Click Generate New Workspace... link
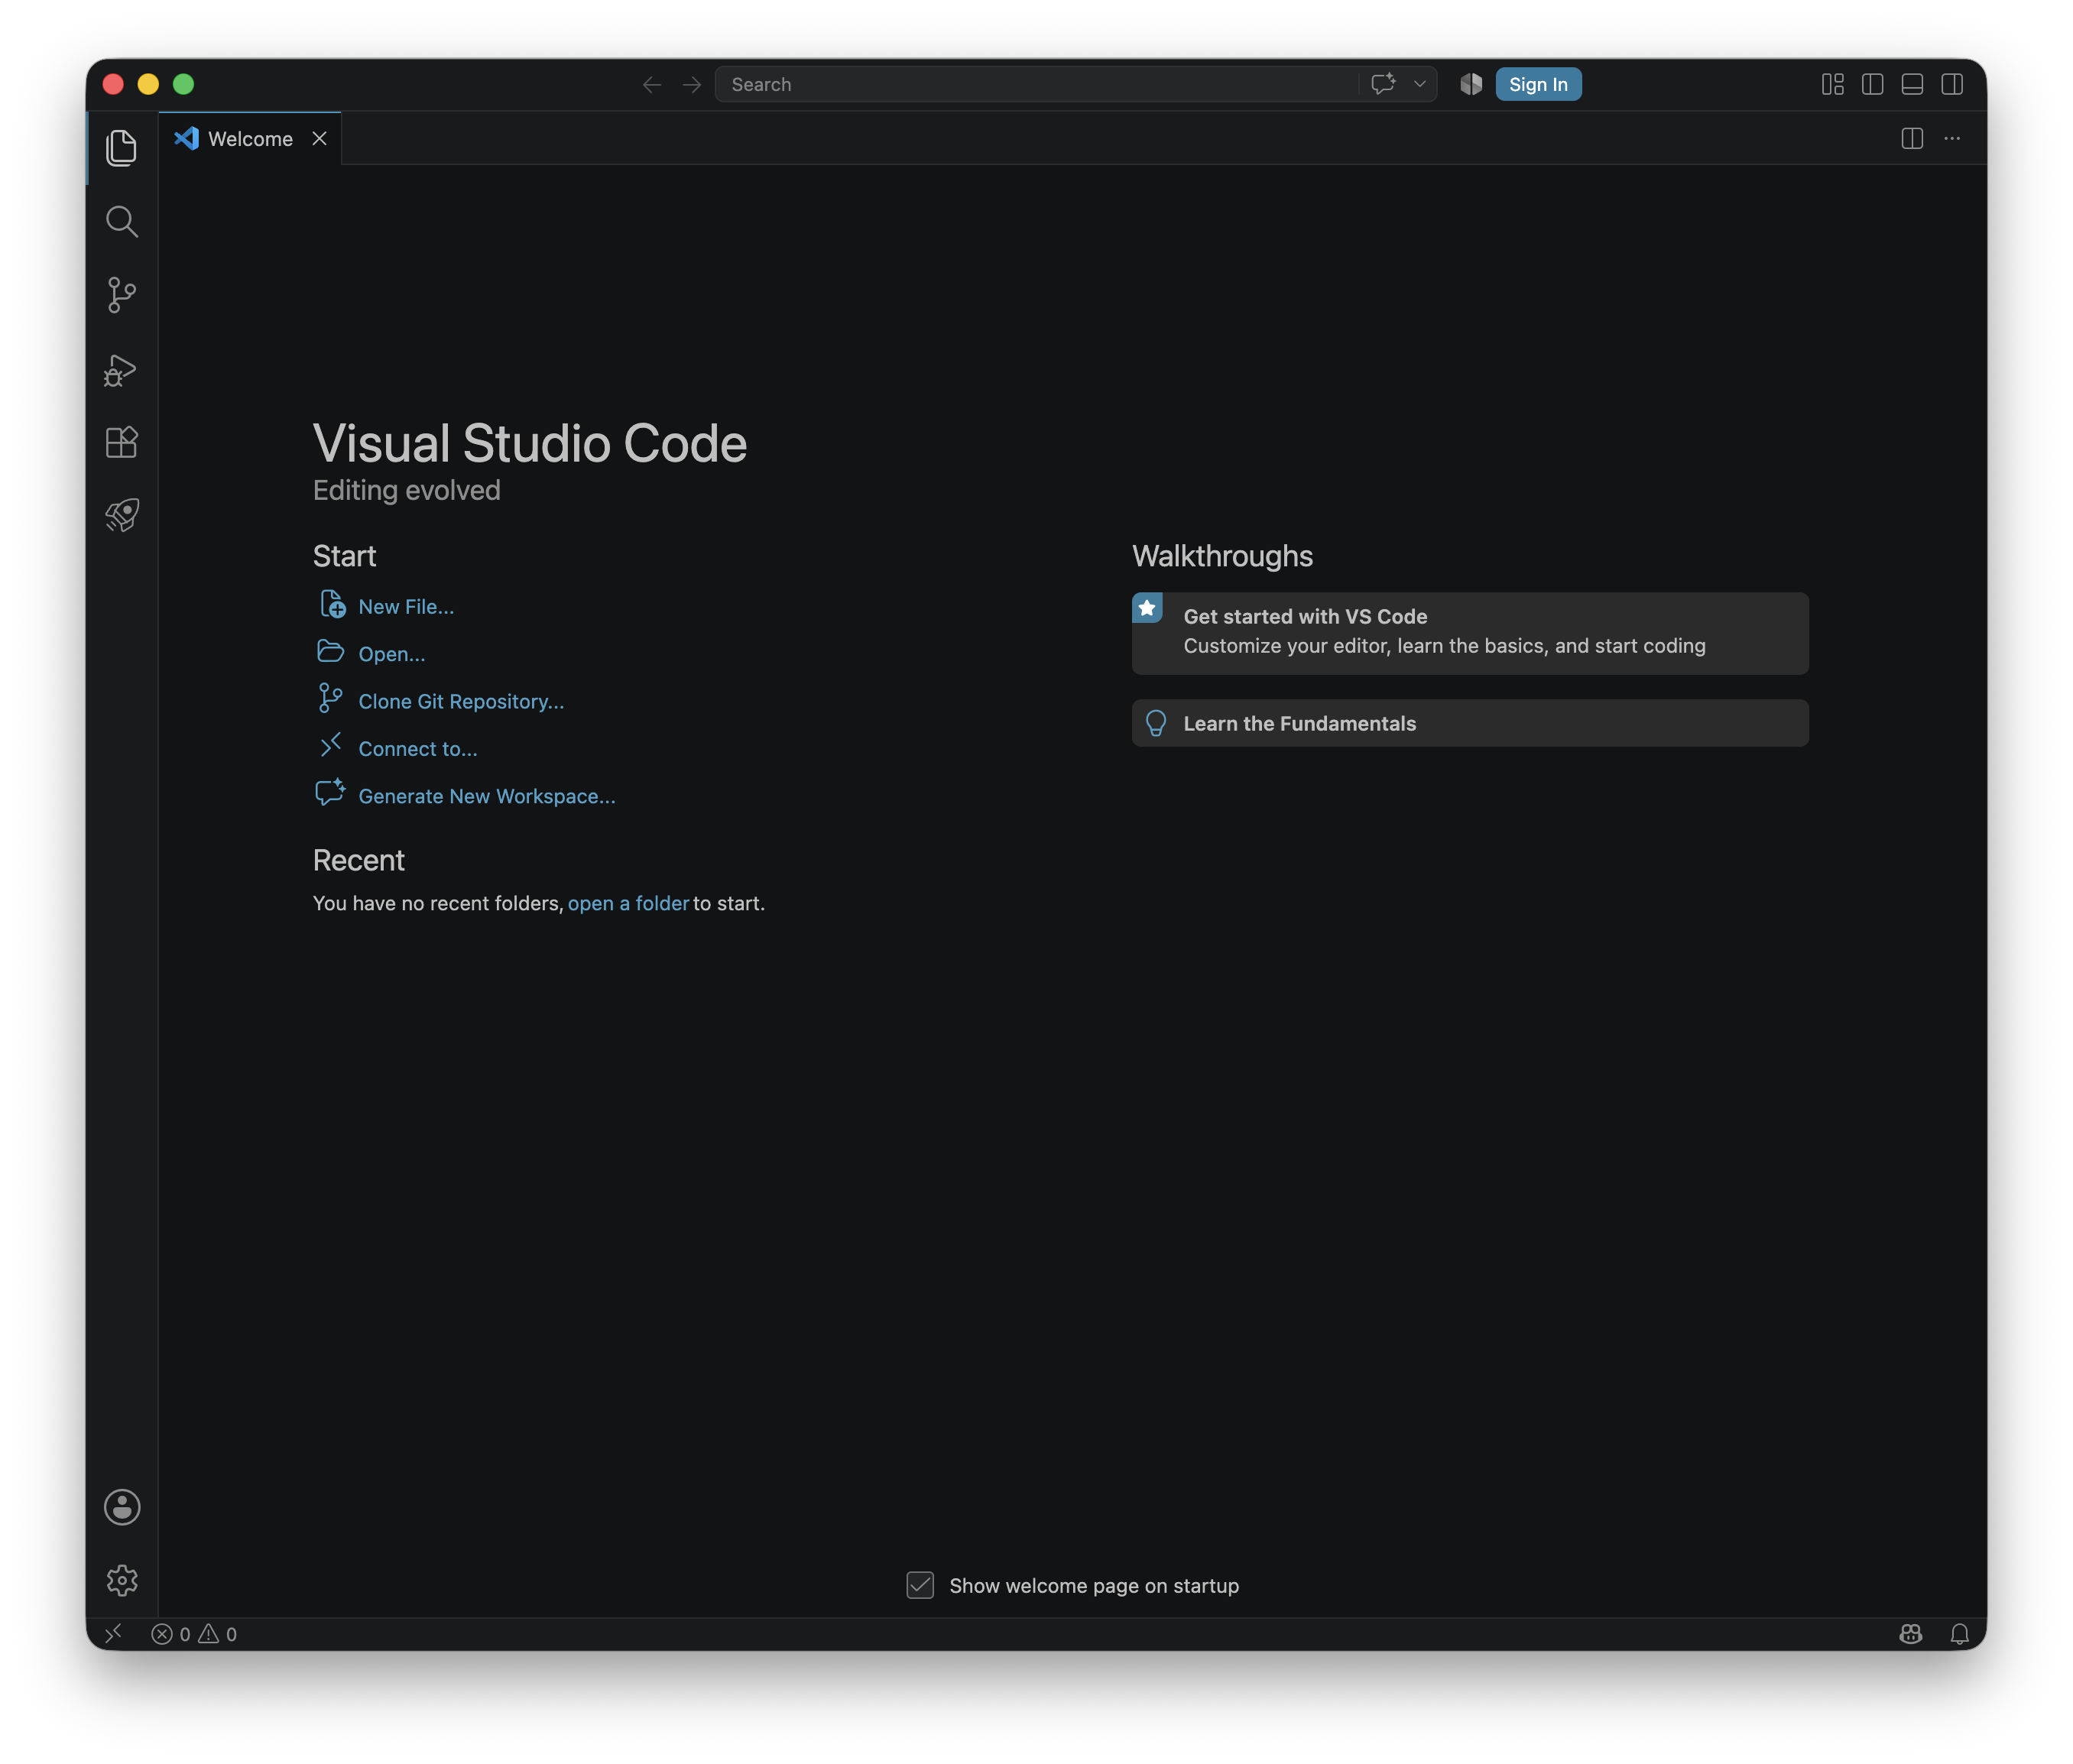2073x1764 pixels. click(x=487, y=796)
